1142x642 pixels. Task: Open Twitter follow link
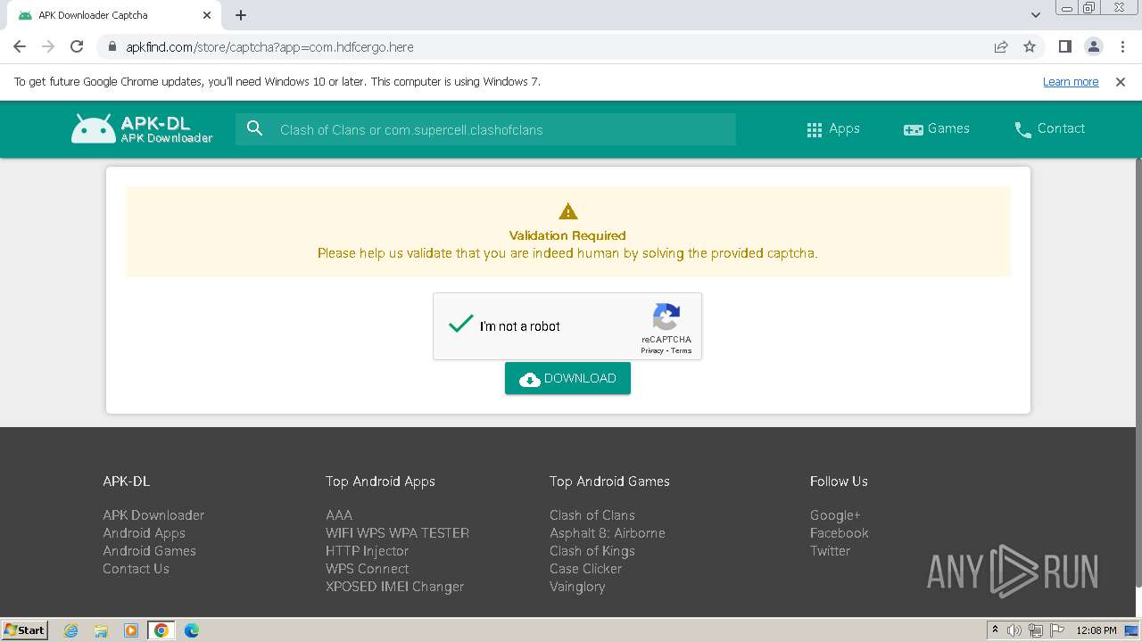coord(830,551)
